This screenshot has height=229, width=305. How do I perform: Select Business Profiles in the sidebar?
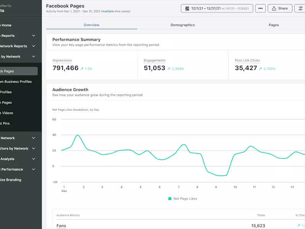tap(17, 82)
